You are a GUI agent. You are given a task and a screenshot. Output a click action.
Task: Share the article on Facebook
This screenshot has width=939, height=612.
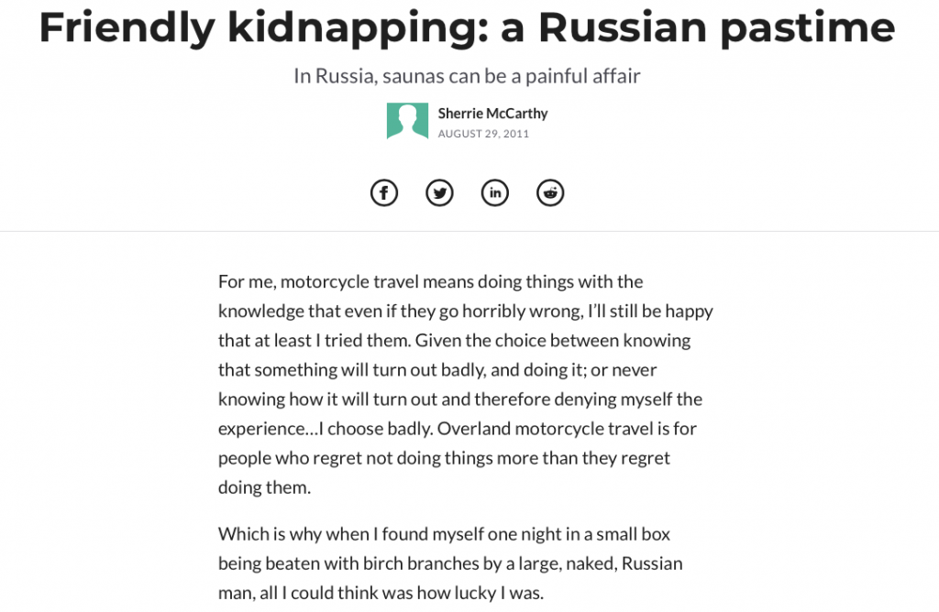[x=384, y=192]
